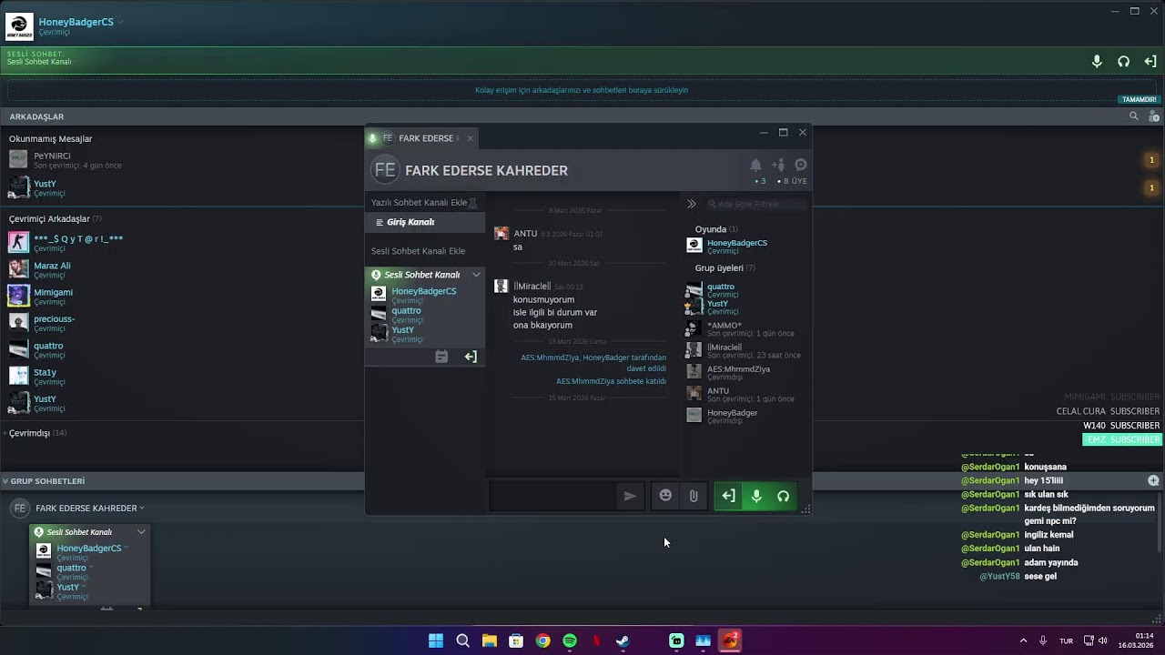Viewport: 1165px width, 655px height.
Task: Click the FE group avatar in chat header
Action: tap(385, 170)
